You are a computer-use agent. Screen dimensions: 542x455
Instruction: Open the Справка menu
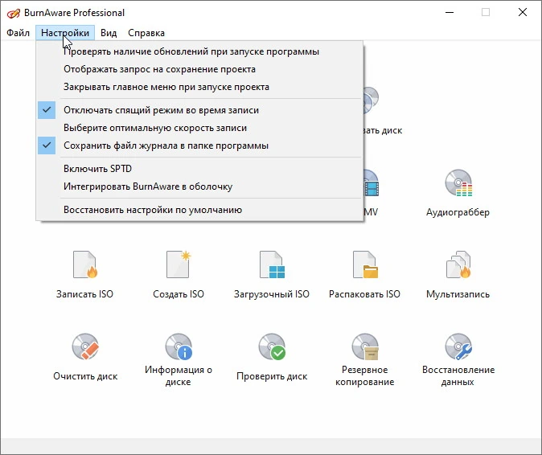pos(146,33)
